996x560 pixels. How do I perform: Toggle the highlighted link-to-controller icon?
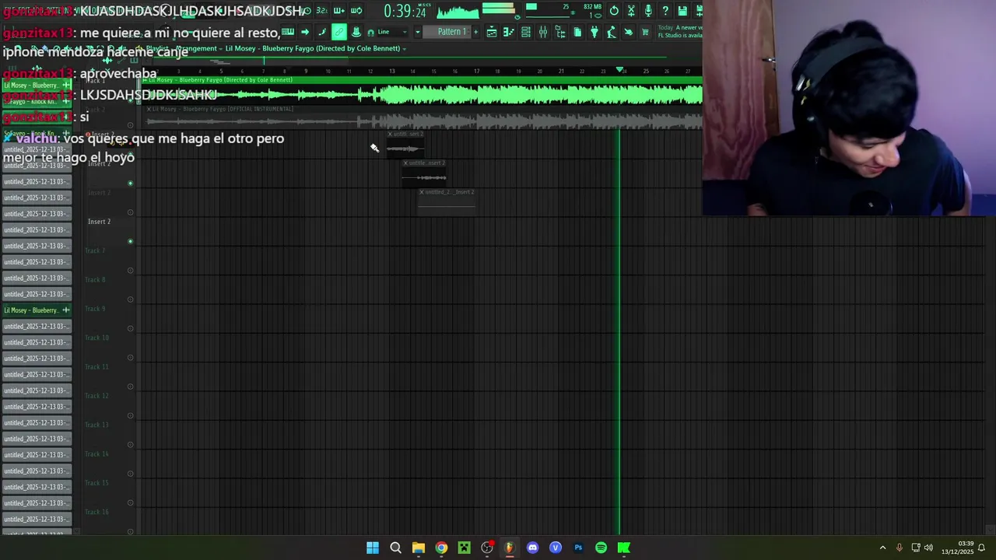click(339, 32)
